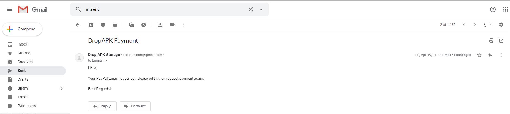Open input tools language dropdown
Screen dimensions: 510x114
(490, 24)
